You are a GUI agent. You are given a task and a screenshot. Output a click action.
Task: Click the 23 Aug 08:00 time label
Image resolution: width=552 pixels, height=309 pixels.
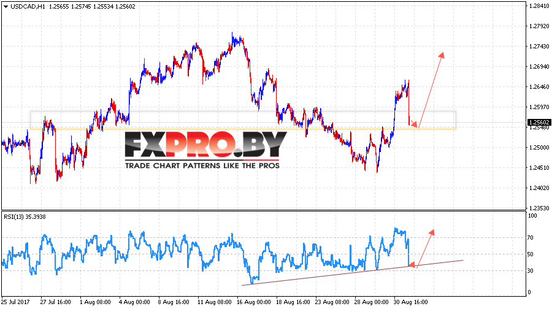click(332, 302)
